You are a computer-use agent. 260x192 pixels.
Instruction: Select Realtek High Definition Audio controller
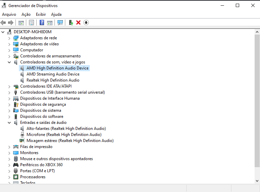click(53, 80)
